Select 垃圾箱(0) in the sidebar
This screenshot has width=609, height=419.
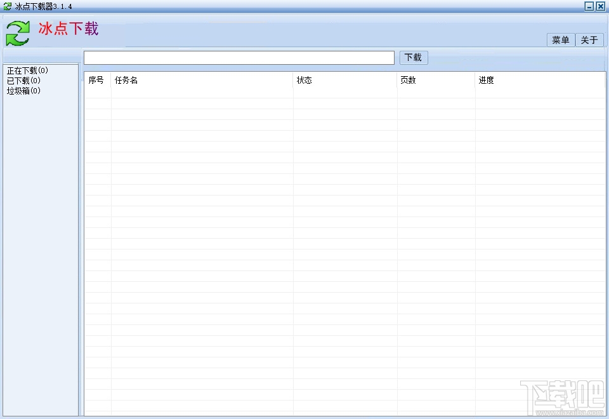coord(23,91)
